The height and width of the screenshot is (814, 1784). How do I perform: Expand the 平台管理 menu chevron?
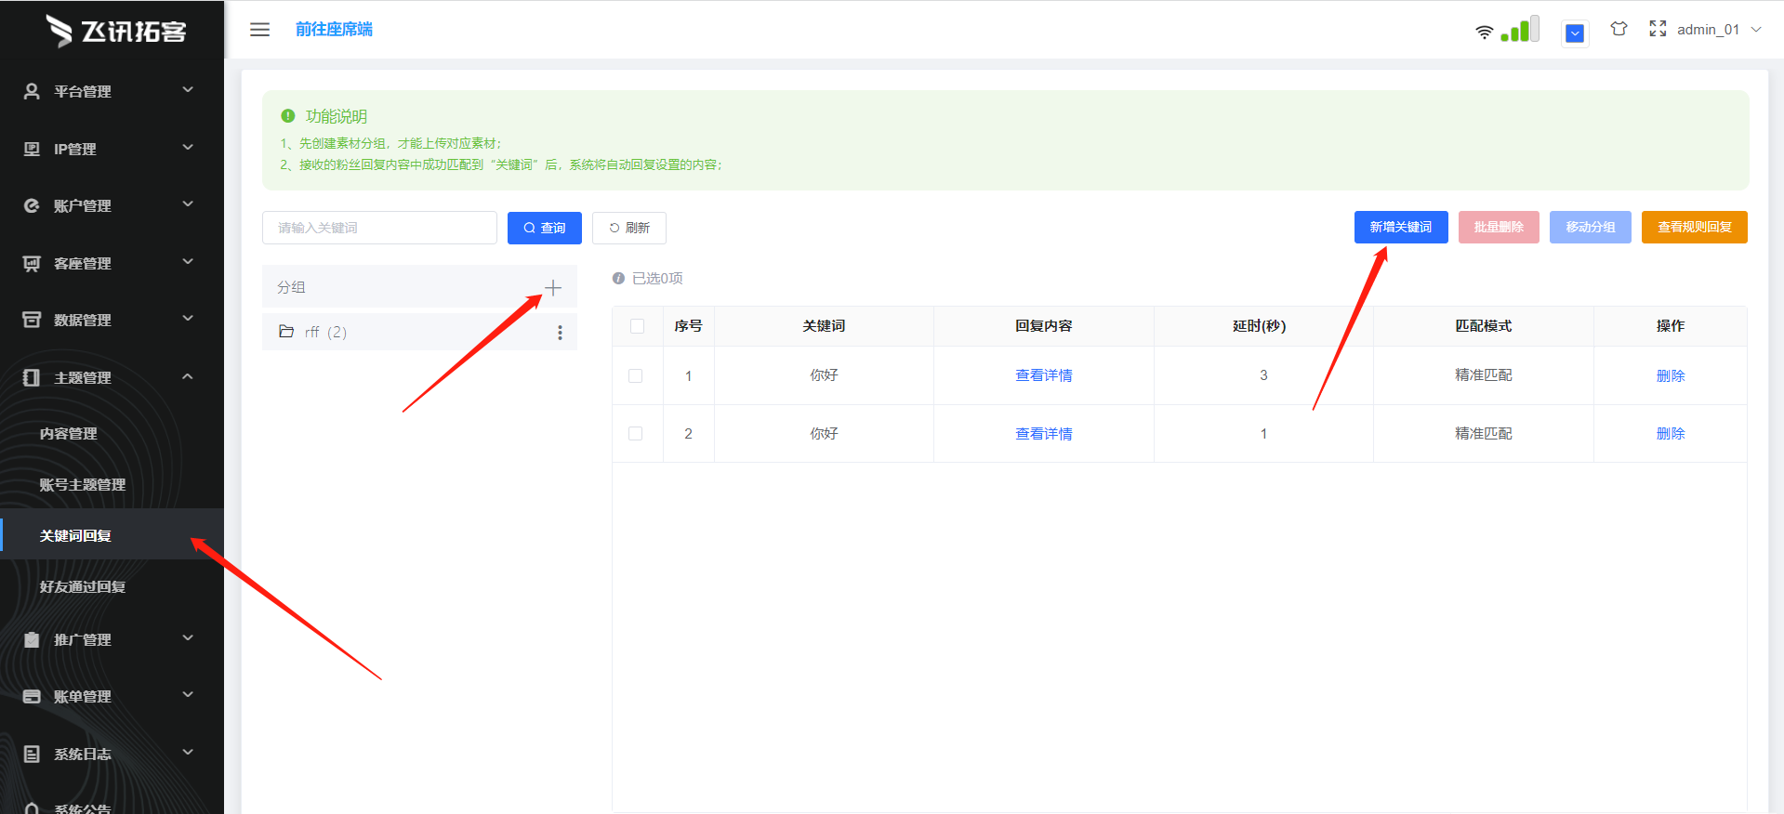pyautogui.click(x=188, y=90)
